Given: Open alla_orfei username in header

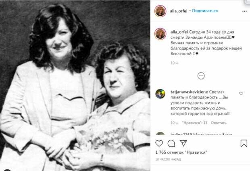Looking at the screenshot, I should [x=178, y=11].
